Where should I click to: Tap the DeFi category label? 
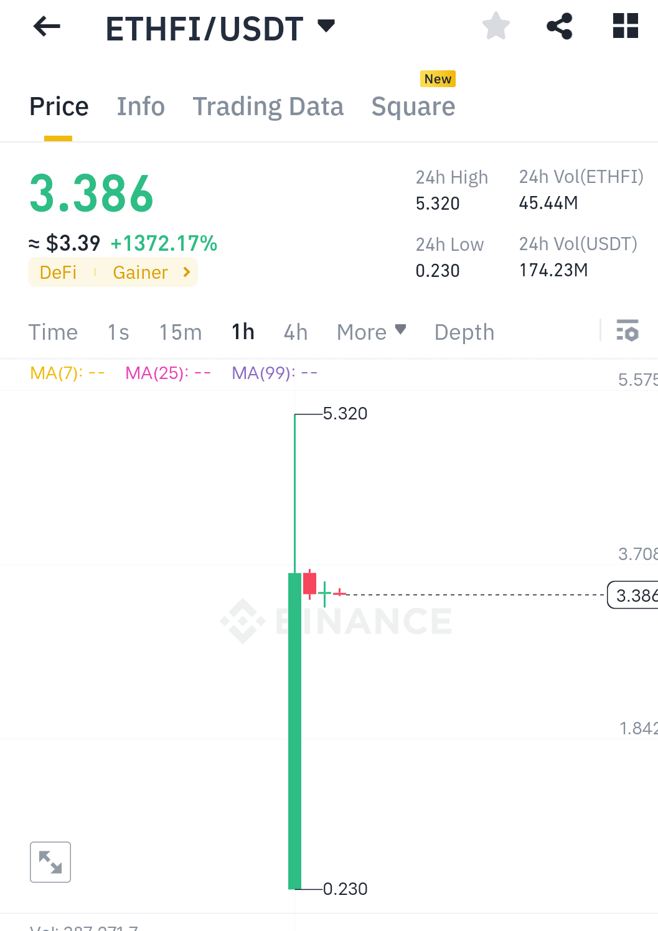click(58, 272)
